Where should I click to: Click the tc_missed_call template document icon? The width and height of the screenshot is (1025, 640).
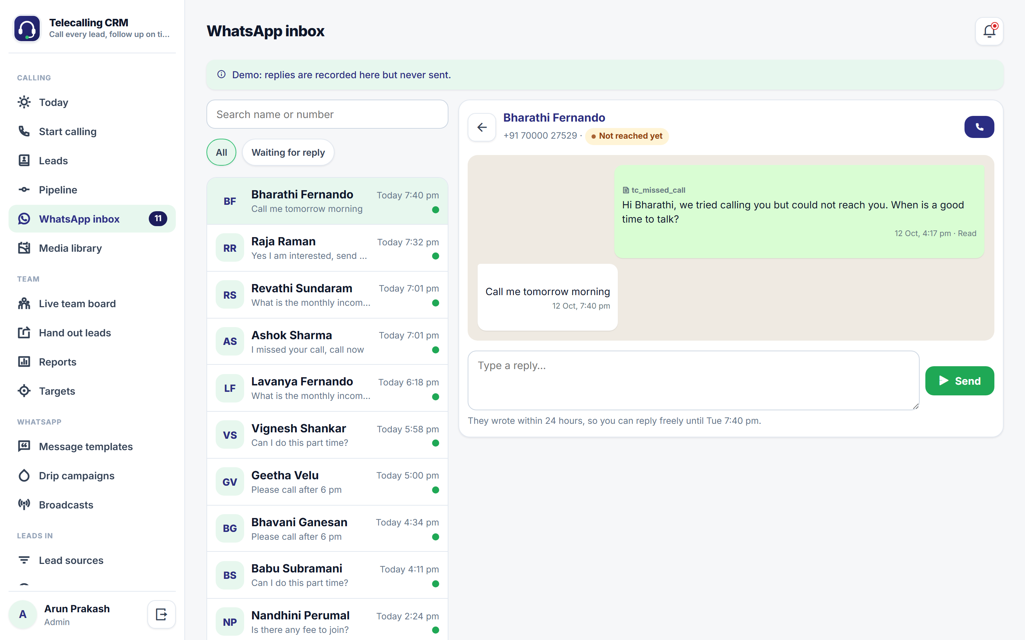click(x=626, y=191)
